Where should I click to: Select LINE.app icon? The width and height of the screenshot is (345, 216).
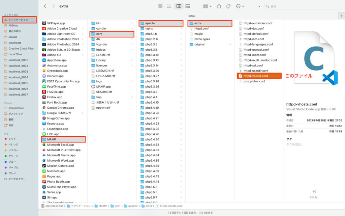[44, 134]
